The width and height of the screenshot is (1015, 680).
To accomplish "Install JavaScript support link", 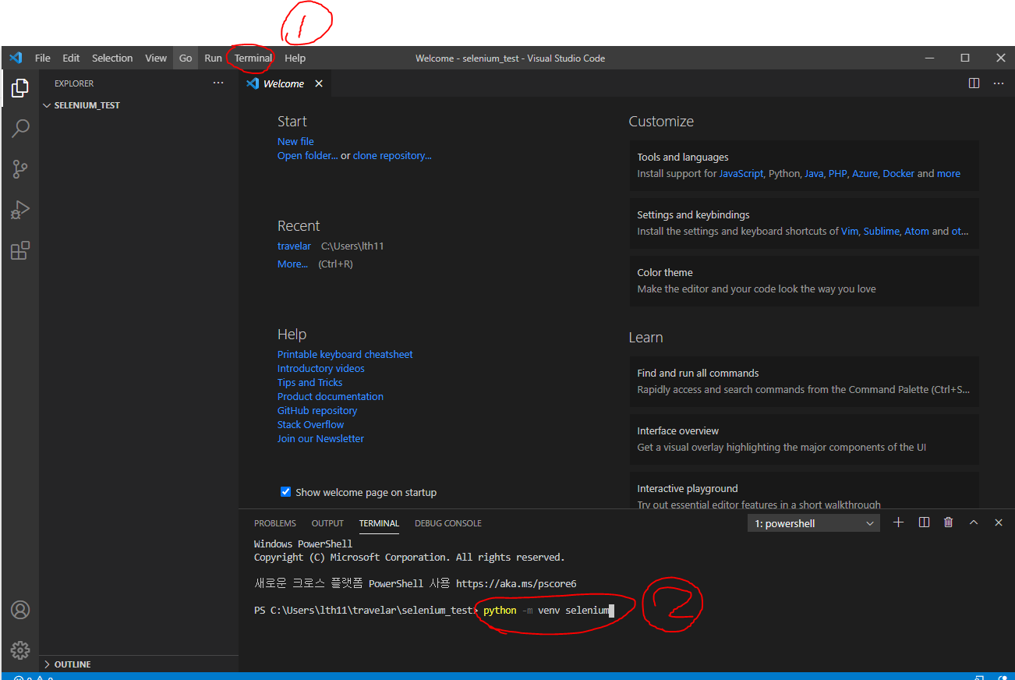I will (741, 173).
